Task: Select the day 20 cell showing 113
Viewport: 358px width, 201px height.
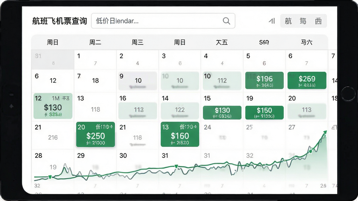Action: pos(307,106)
